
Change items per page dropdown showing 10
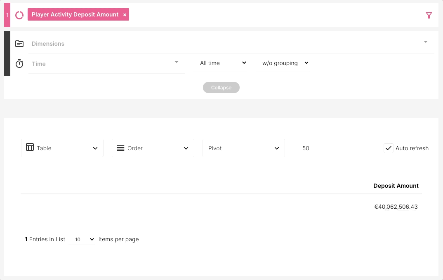pos(82,239)
